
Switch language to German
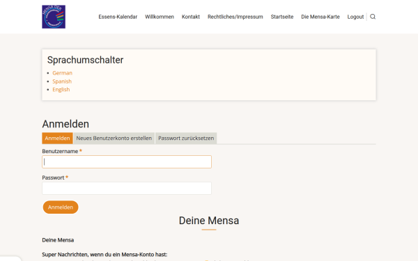click(x=63, y=73)
